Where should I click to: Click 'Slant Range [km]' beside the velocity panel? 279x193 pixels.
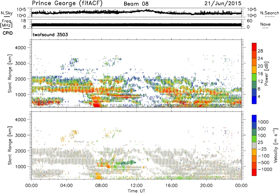coord(10,145)
